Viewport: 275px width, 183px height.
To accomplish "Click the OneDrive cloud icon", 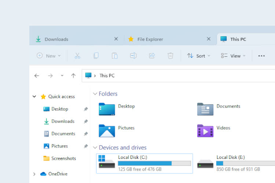I will [43, 174].
